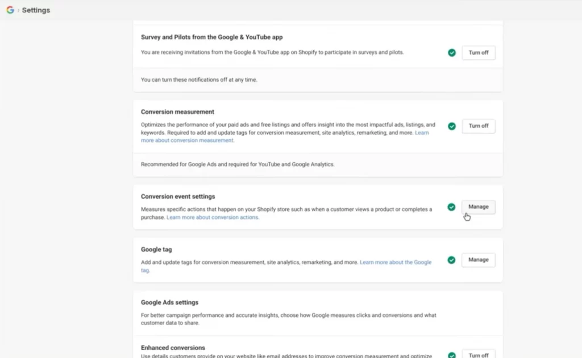This screenshot has width=582, height=358.
Task: Click the breadcrumb chevron after the Google logo
Action: [x=18, y=10]
